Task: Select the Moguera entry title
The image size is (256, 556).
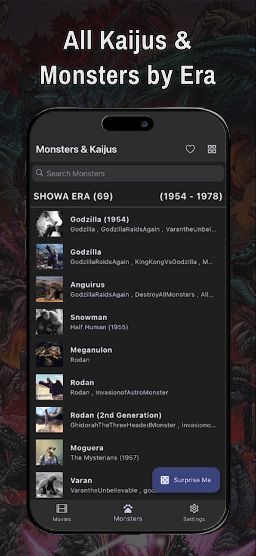Action: tap(87, 448)
